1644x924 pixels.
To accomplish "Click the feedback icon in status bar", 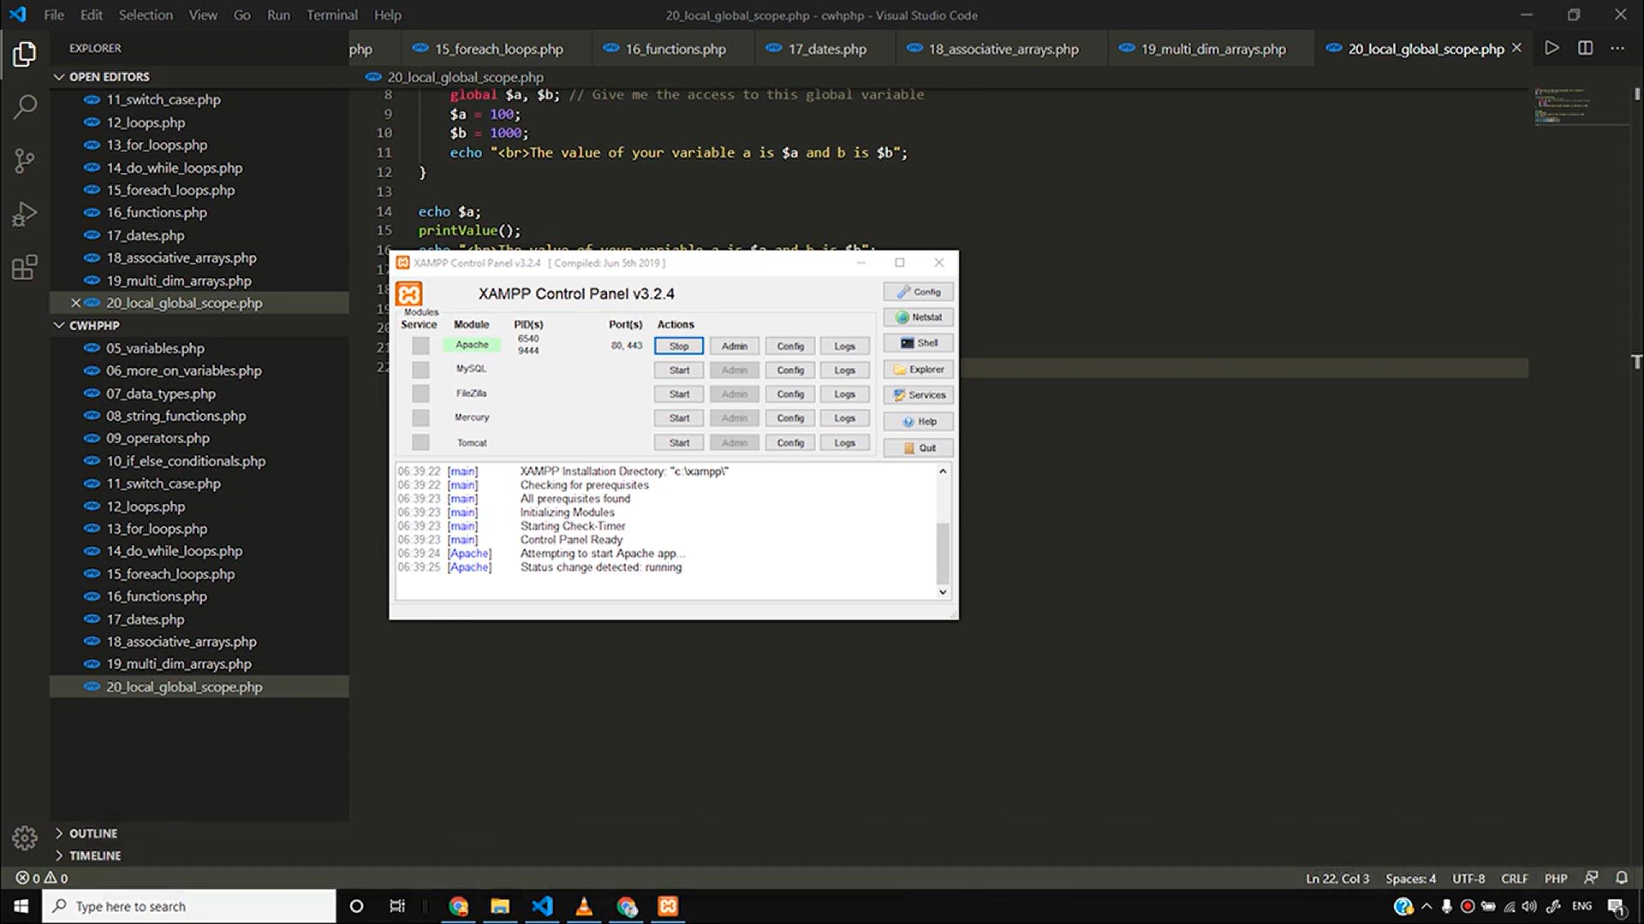I will pyautogui.click(x=1591, y=878).
